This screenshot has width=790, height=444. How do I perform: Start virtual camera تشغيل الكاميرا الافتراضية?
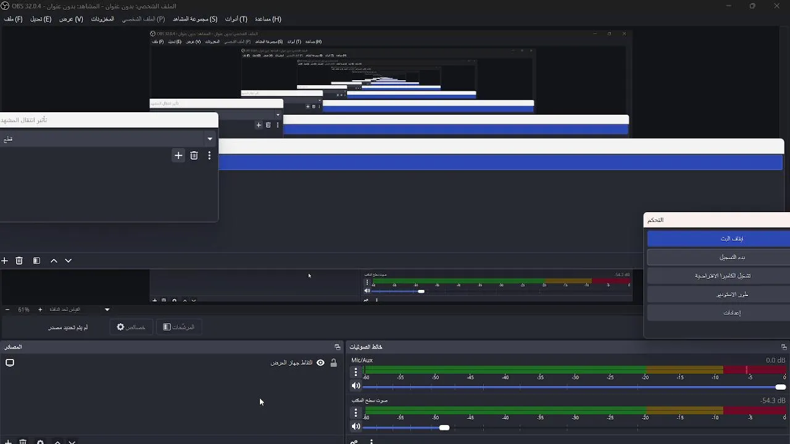(718, 276)
